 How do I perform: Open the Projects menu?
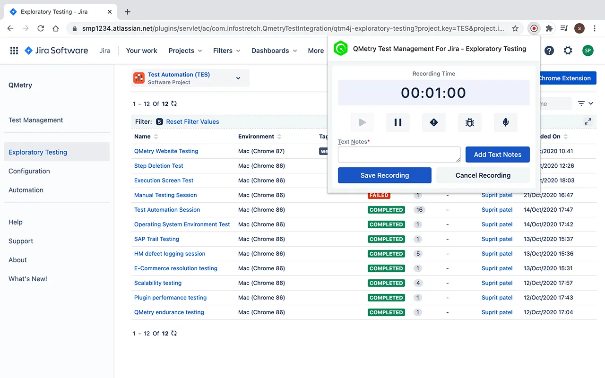pos(185,51)
